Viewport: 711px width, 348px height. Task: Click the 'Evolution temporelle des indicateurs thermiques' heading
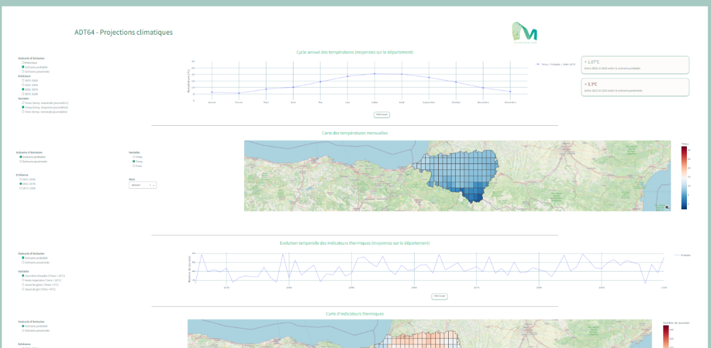(355, 243)
